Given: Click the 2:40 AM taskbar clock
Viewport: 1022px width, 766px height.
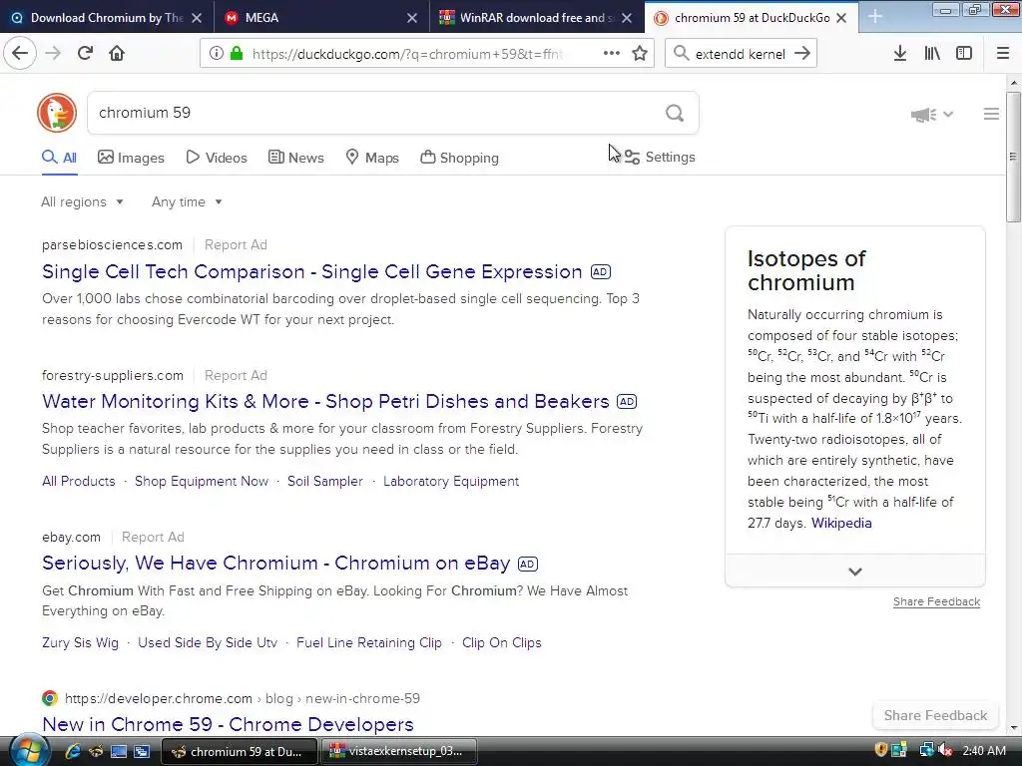Looking at the screenshot, I should tap(983, 750).
